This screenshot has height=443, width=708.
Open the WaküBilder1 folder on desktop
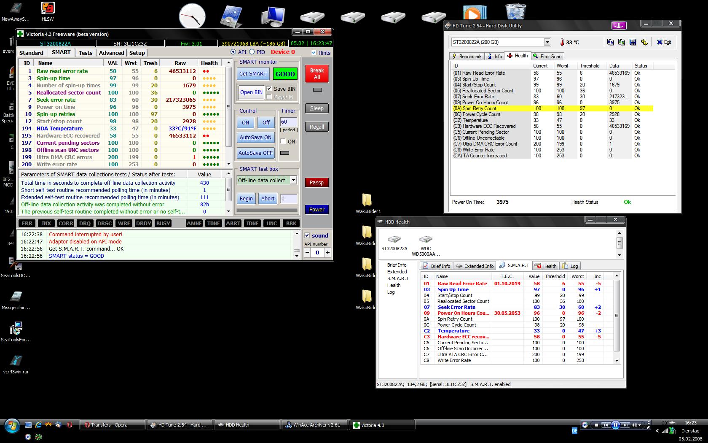(x=367, y=203)
